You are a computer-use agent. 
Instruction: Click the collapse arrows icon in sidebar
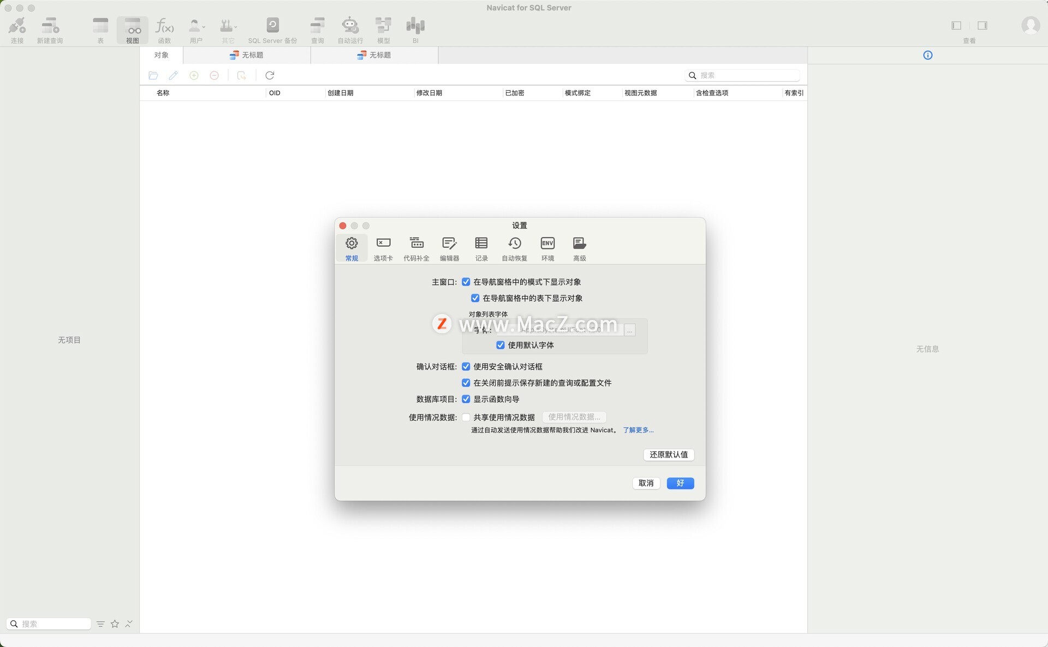(129, 624)
